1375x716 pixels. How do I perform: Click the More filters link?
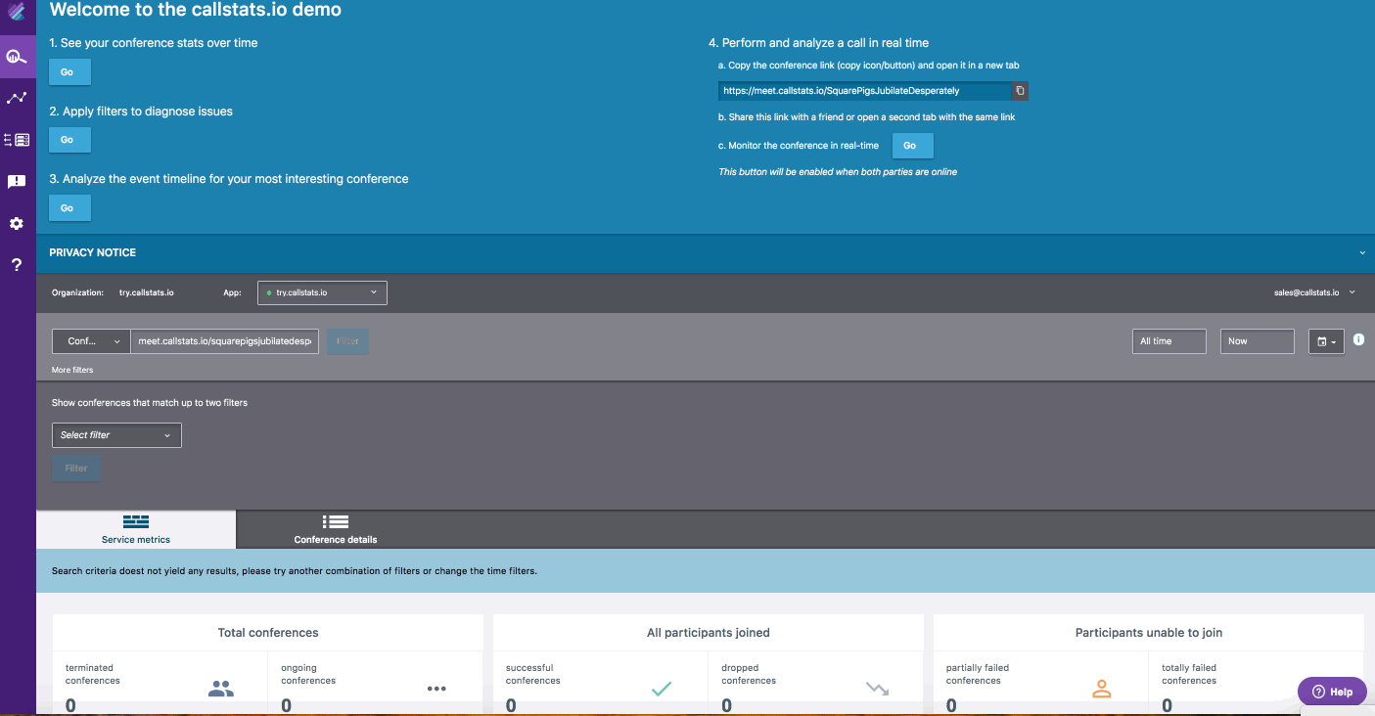click(72, 371)
